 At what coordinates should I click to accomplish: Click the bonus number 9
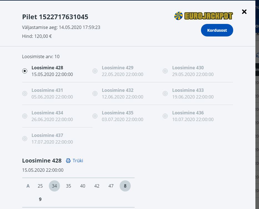[40, 199]
